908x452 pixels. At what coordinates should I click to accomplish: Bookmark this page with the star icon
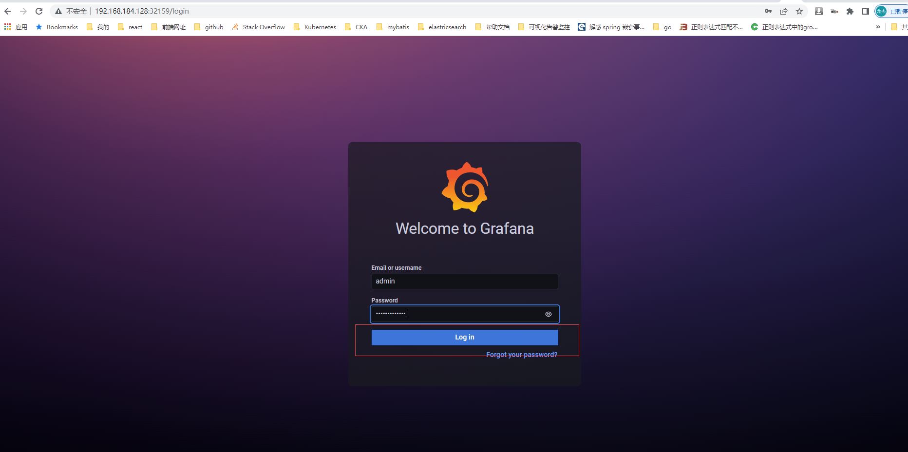tap(799, 11)
